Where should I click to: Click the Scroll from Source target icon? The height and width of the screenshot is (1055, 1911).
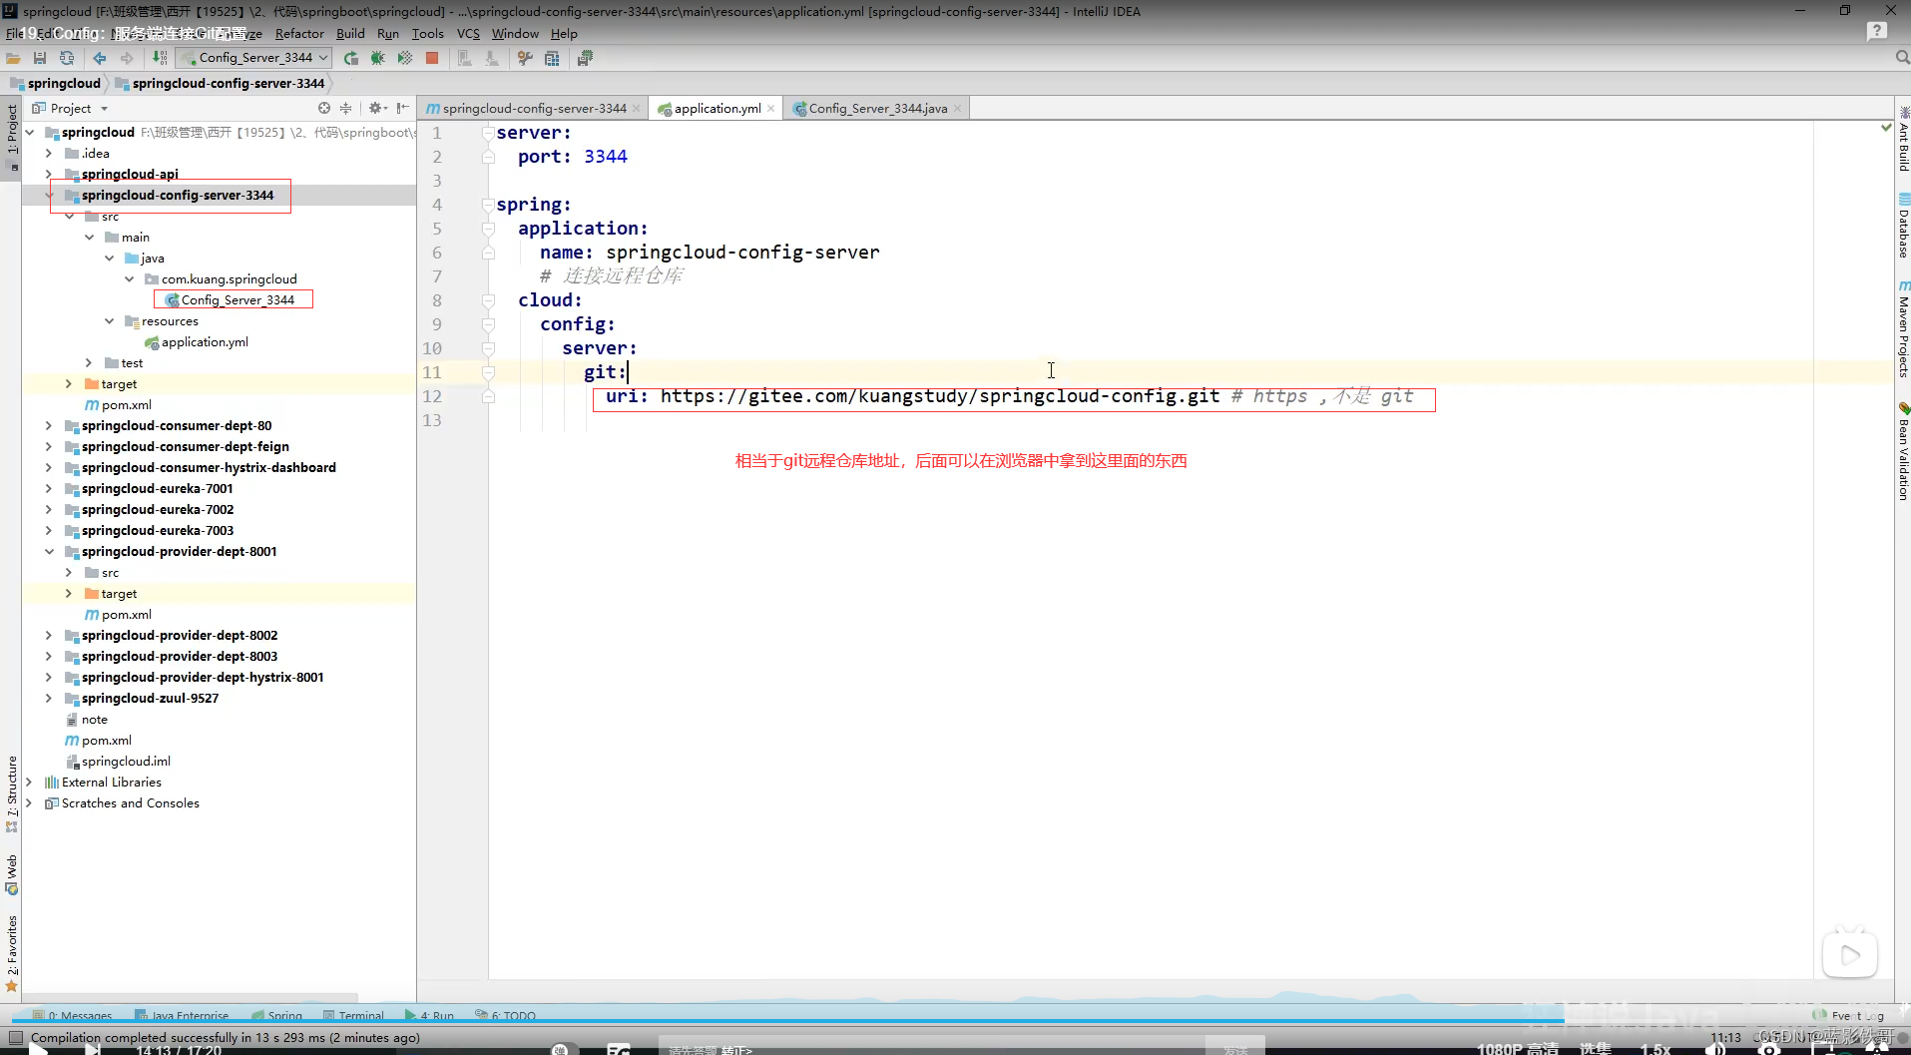coord(324,108)
